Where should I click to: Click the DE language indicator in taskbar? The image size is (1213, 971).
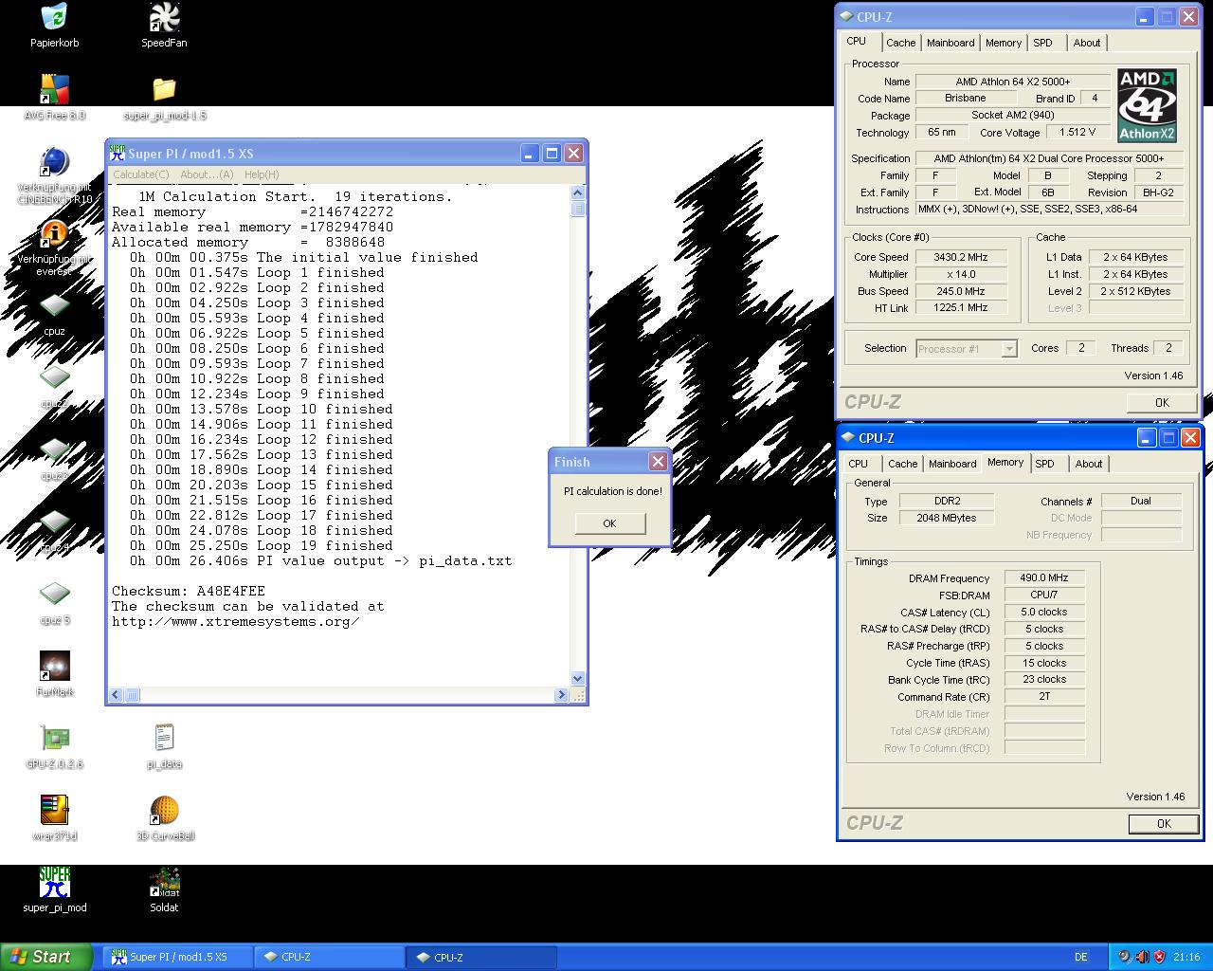(1081, 957)
